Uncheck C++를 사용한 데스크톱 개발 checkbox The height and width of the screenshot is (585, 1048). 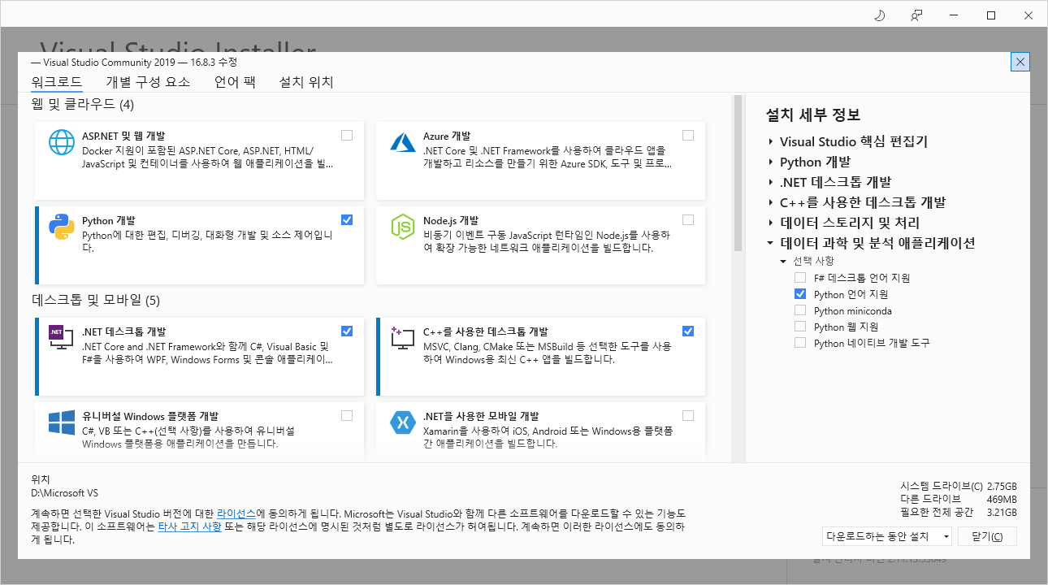(x=688, y=331)
